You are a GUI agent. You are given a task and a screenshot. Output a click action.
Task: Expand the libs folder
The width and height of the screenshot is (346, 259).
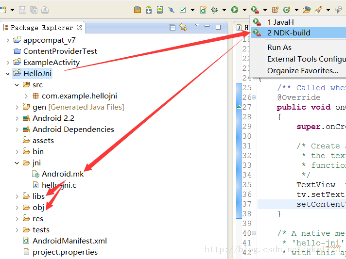(17, 196)
